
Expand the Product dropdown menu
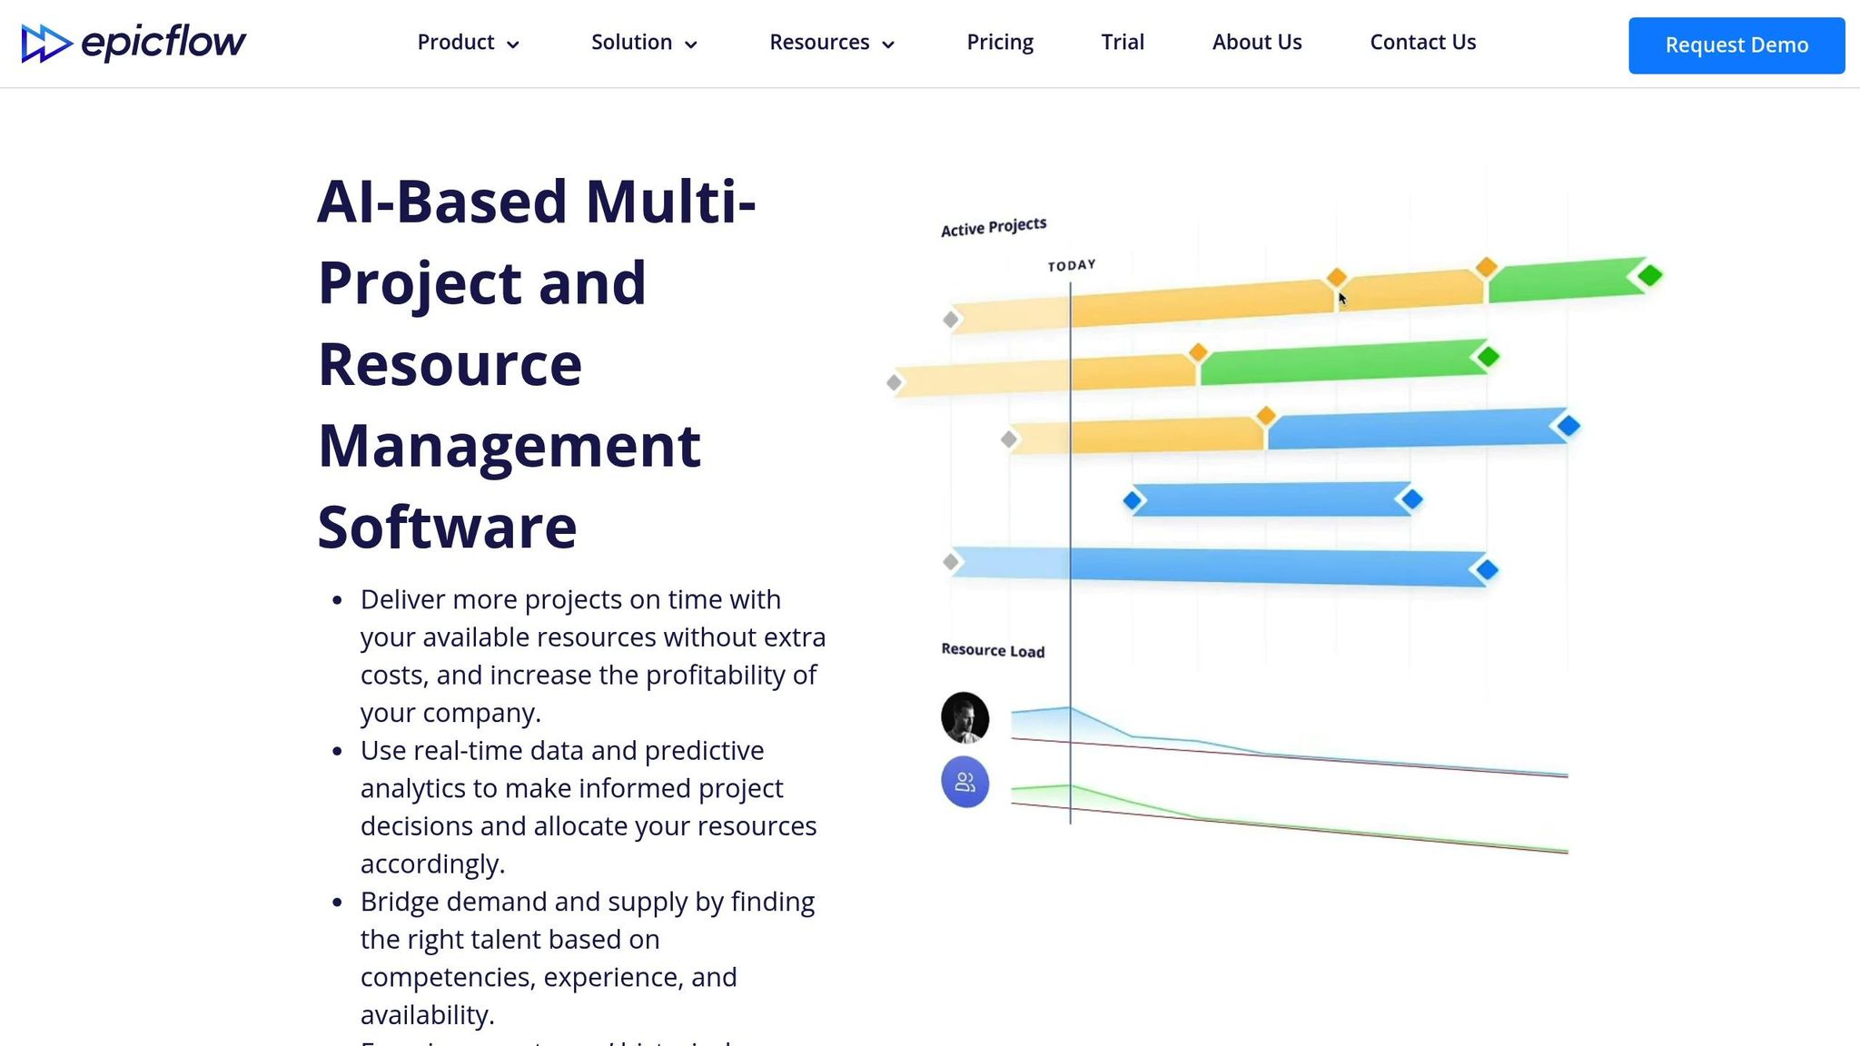pos(468,43)
